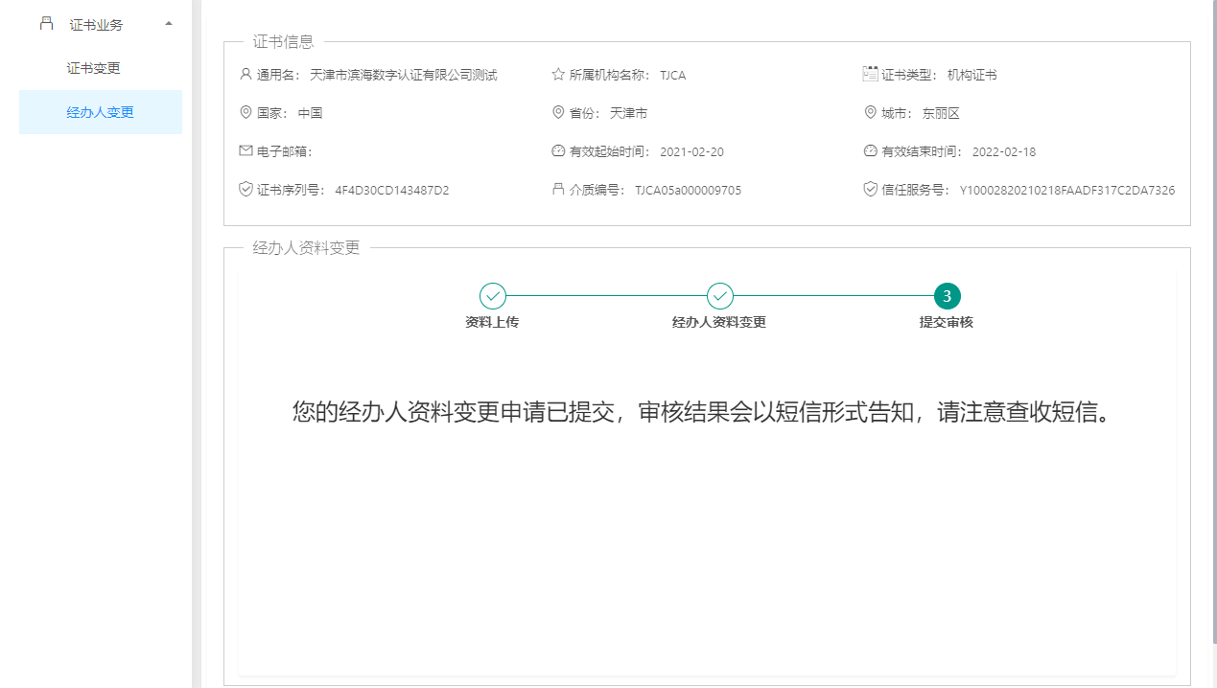This screenshot has width=1217, height=688.
Task: Open the 证书变更 menu item
Action: [x=93, y=69]
